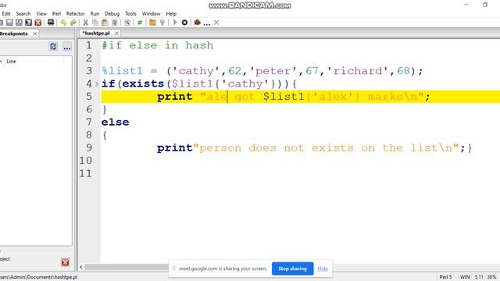Open the Tools menu
Viewport: 500px width, 281px height.
130,14
